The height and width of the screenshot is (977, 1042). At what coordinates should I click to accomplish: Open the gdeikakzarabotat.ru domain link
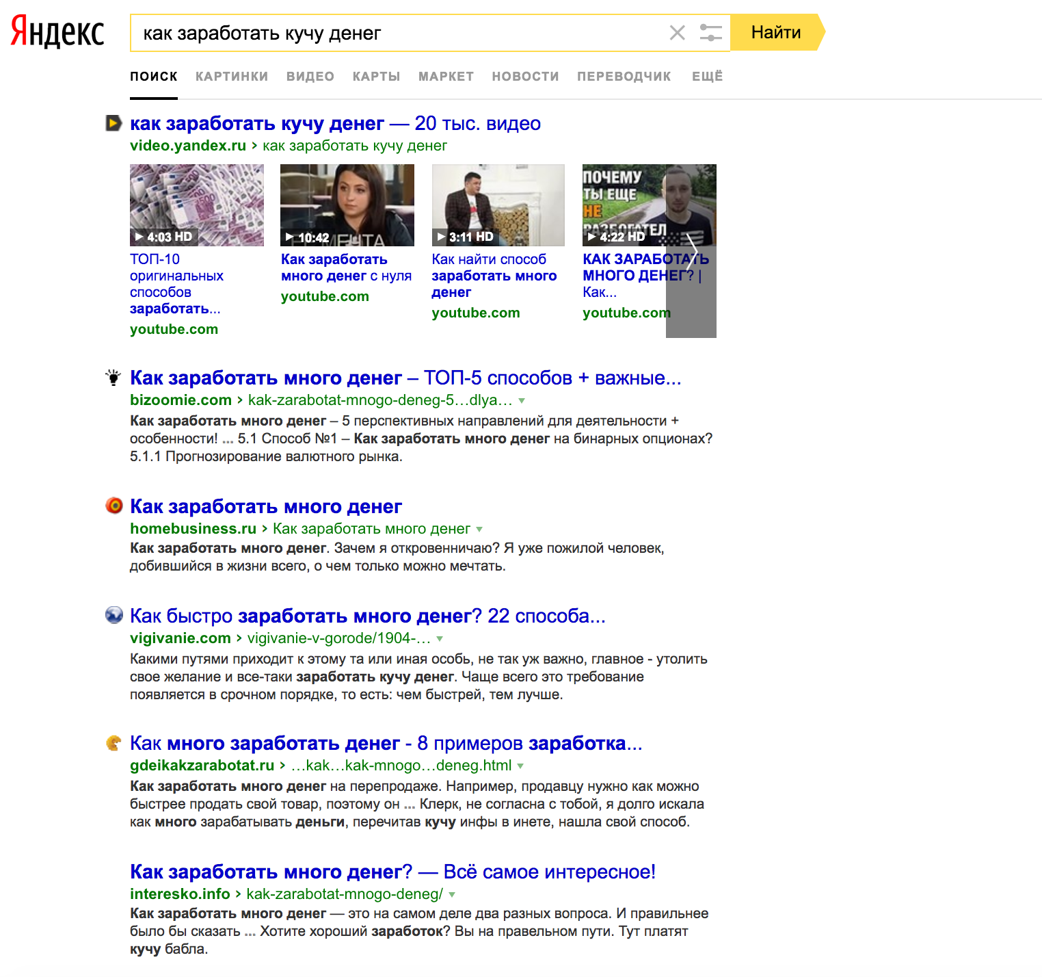pyautogui.click(x=202, y=766)
